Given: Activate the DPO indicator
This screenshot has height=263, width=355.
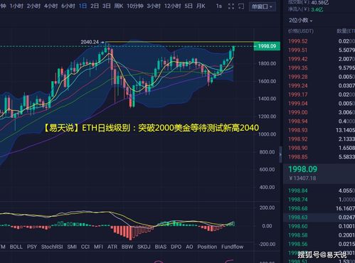Looking at the screenshot, I should coord(176,247).
